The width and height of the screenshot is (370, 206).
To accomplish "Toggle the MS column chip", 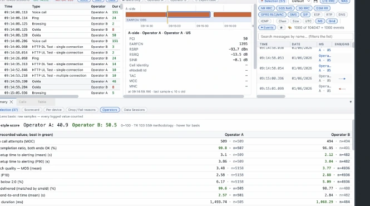I will 320,21.
